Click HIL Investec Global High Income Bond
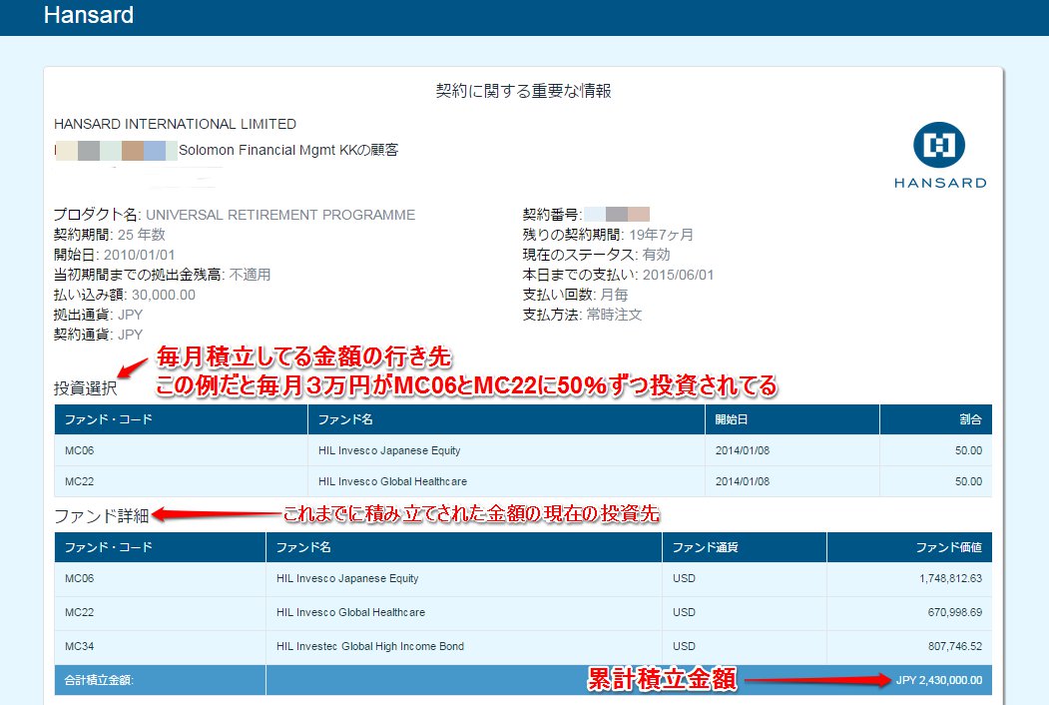The width and height of the screenshot is (1049, 705). [x=370, y=647]
